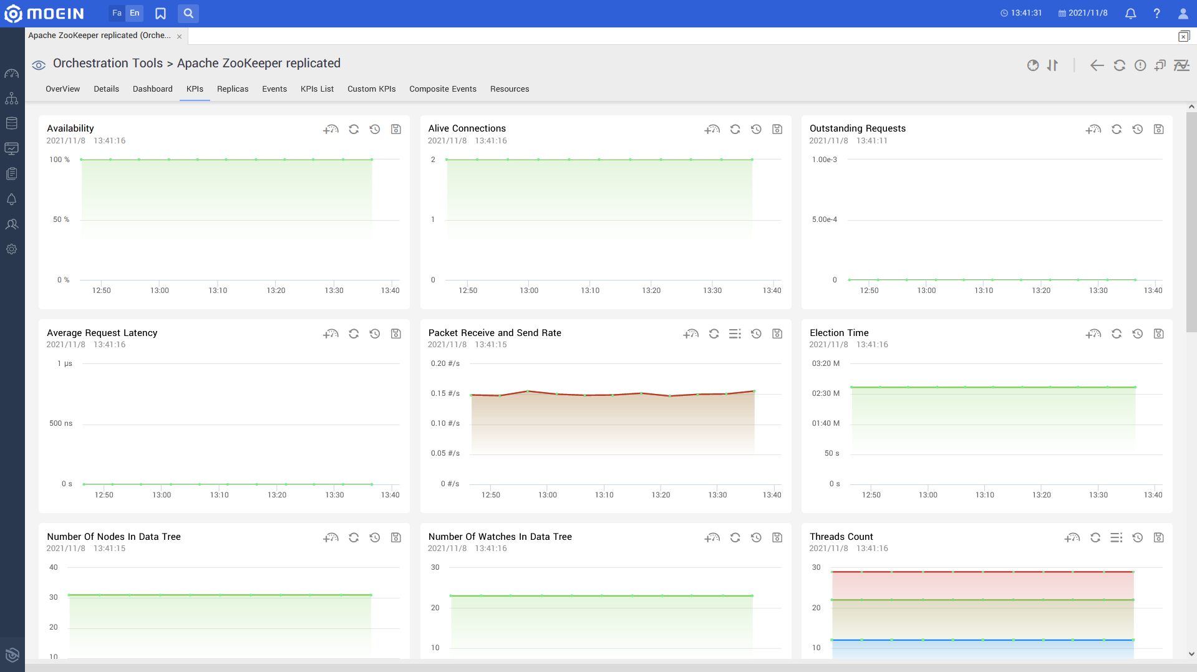
Task: Switch language to Fa
Action: click(117, 13)
